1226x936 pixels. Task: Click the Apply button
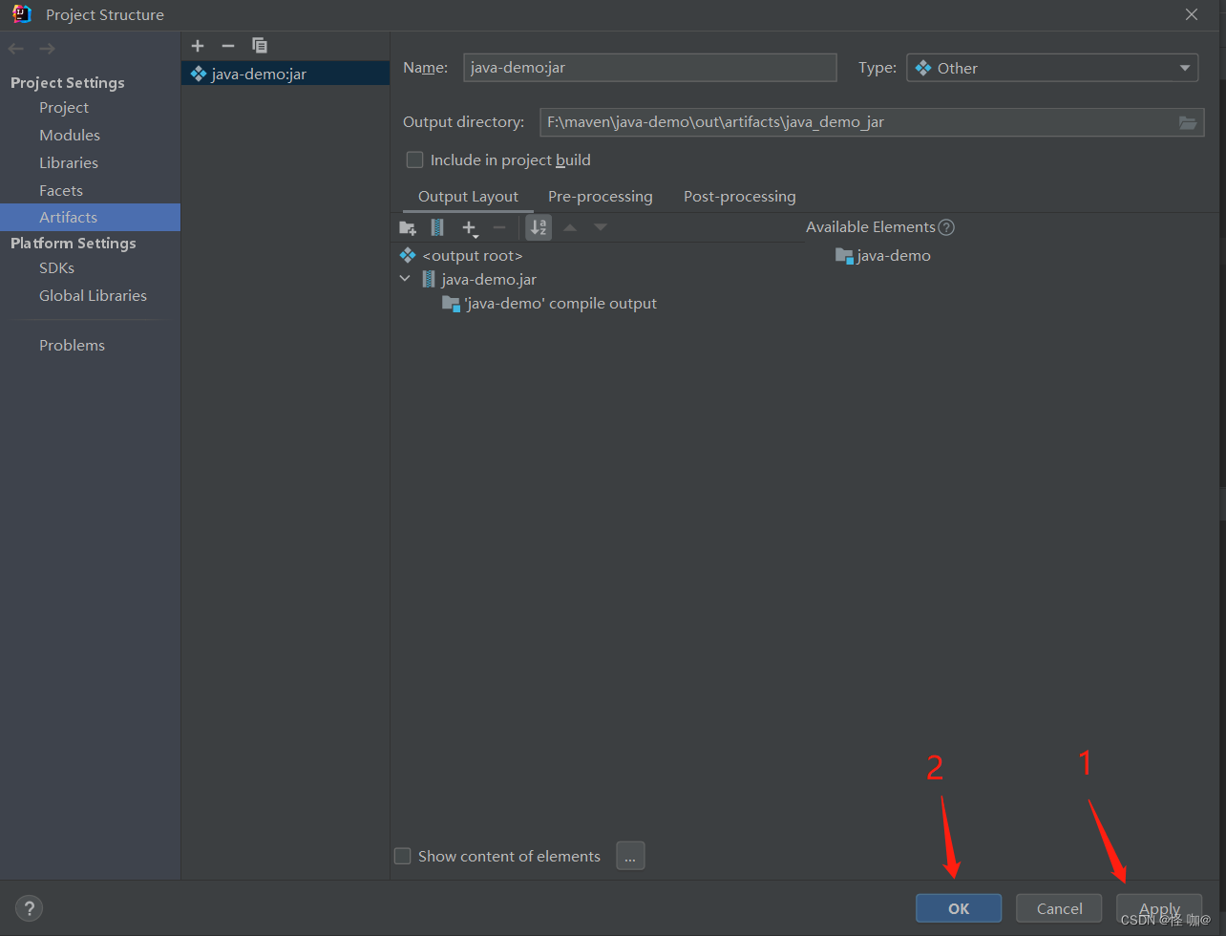pyautogui.click(x=1159, y=908)
